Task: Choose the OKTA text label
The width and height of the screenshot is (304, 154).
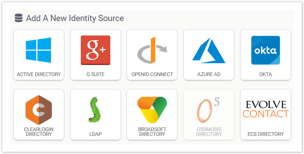Action: tap(266, 74)
